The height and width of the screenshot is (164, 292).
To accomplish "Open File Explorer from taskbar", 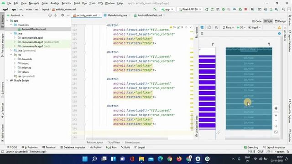I will (141, 159).
